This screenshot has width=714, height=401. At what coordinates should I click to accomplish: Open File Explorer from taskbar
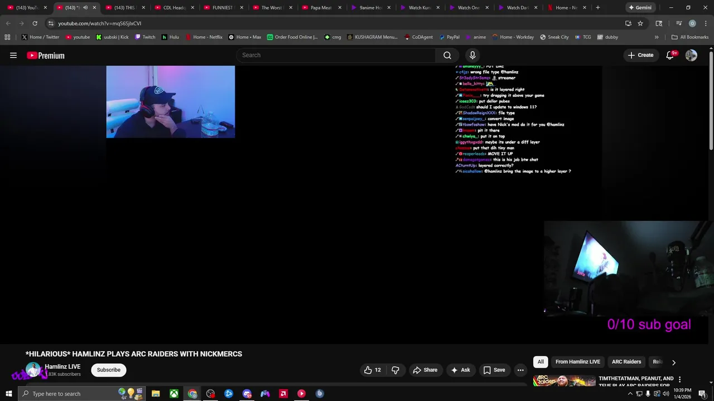point(156,394)
